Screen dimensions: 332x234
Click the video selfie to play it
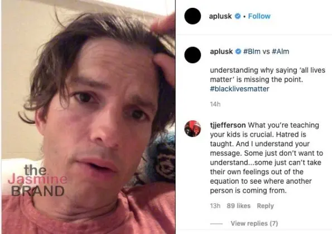(88, 117)
